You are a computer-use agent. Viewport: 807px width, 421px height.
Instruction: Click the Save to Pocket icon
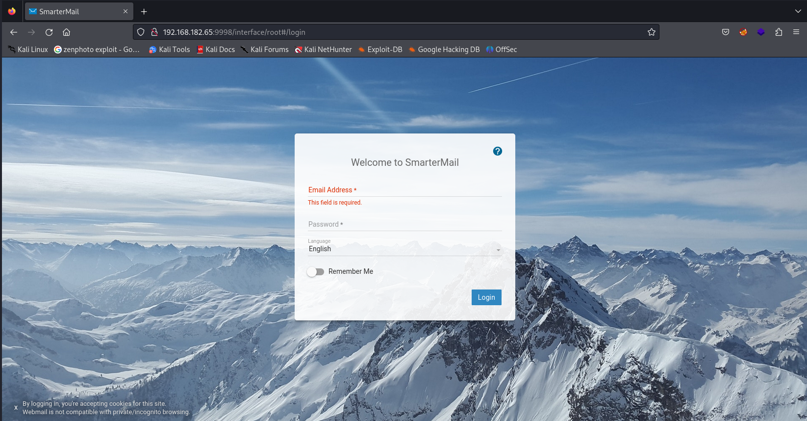726,32
